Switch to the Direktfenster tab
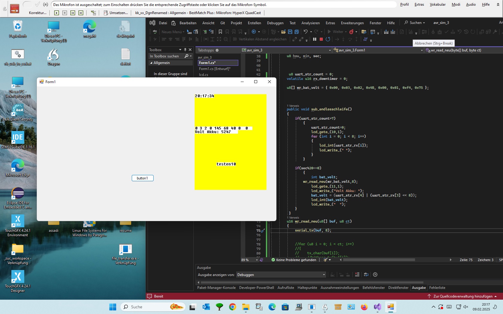The width and height of the screenshot is (503, 314). point(398,288)
